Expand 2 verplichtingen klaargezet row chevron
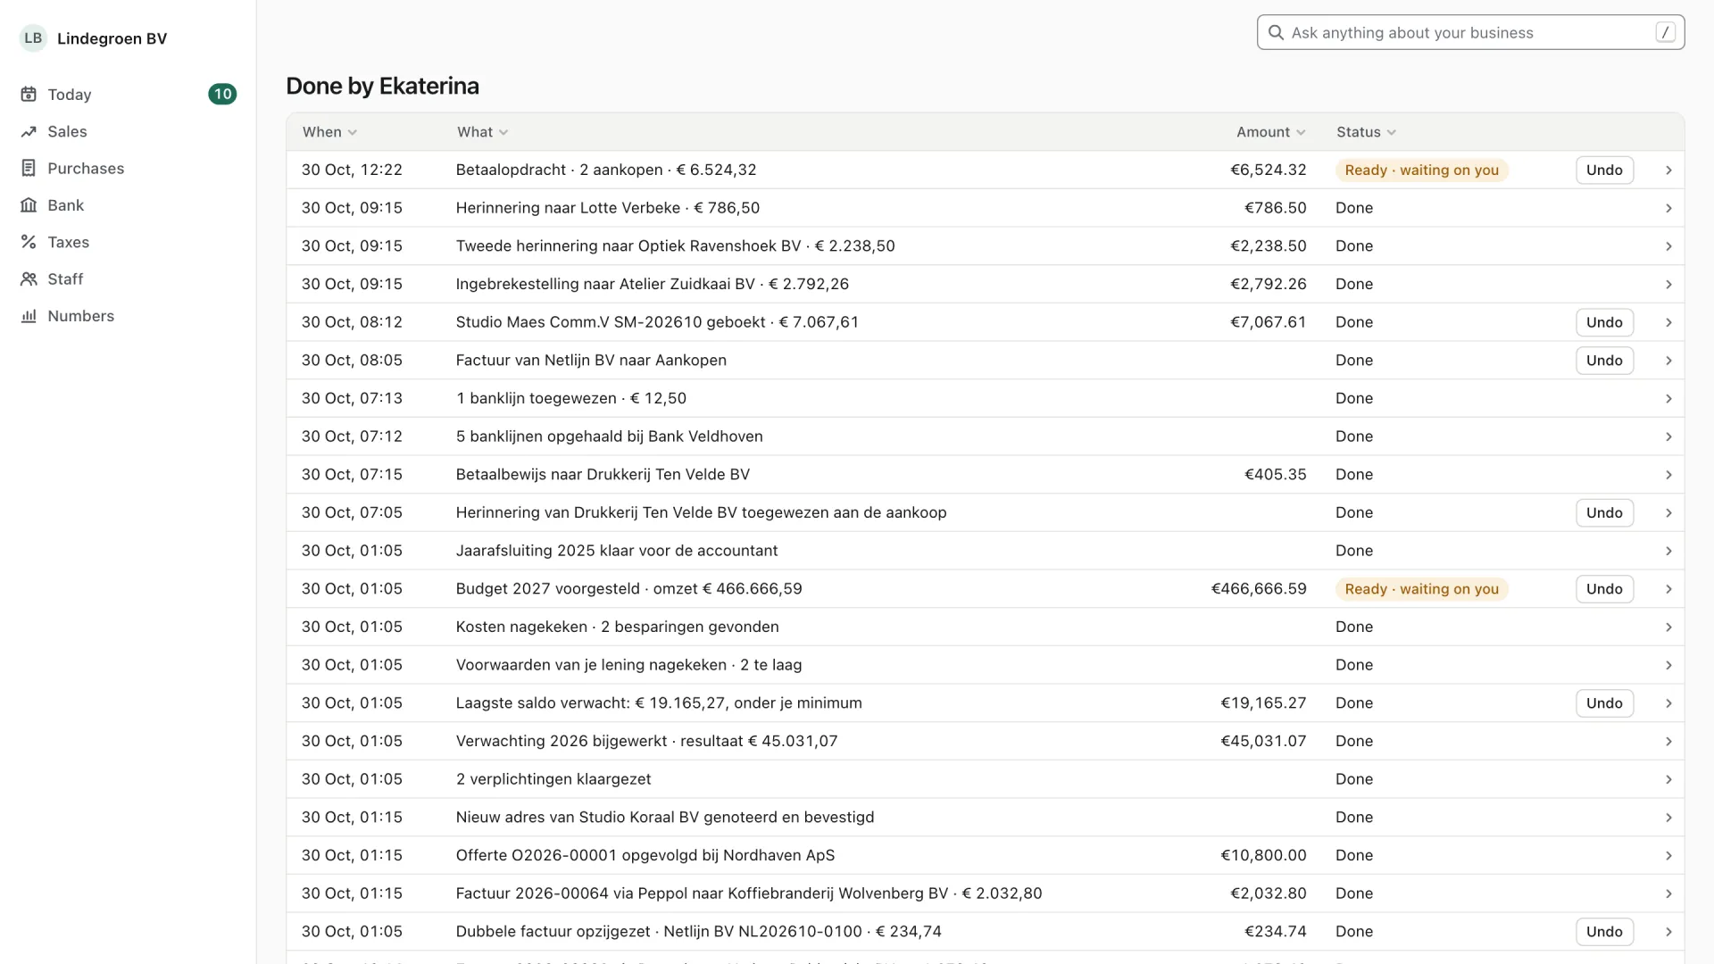The image size is (1714, 964). 1668,779
